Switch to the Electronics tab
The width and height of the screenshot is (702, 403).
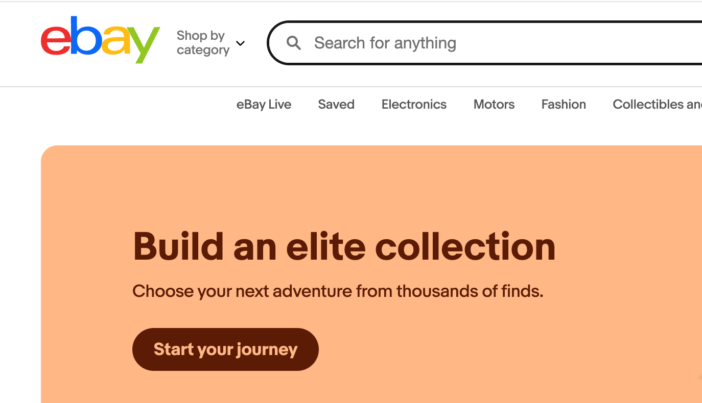tap(414, 104)
